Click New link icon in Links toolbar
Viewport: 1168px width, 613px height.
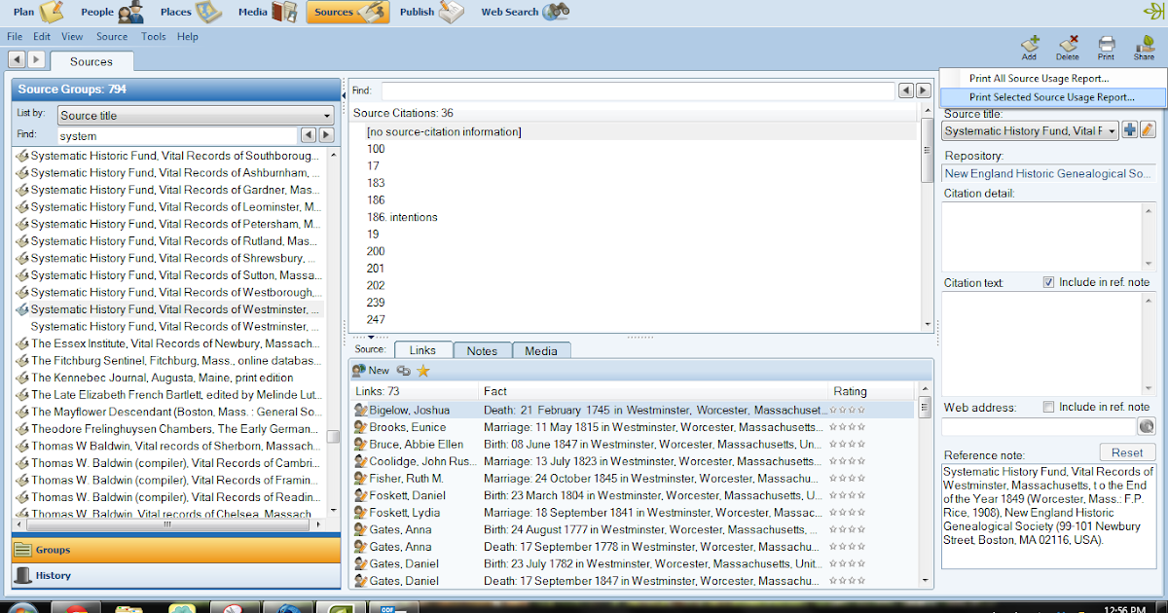tap(371, 370)
